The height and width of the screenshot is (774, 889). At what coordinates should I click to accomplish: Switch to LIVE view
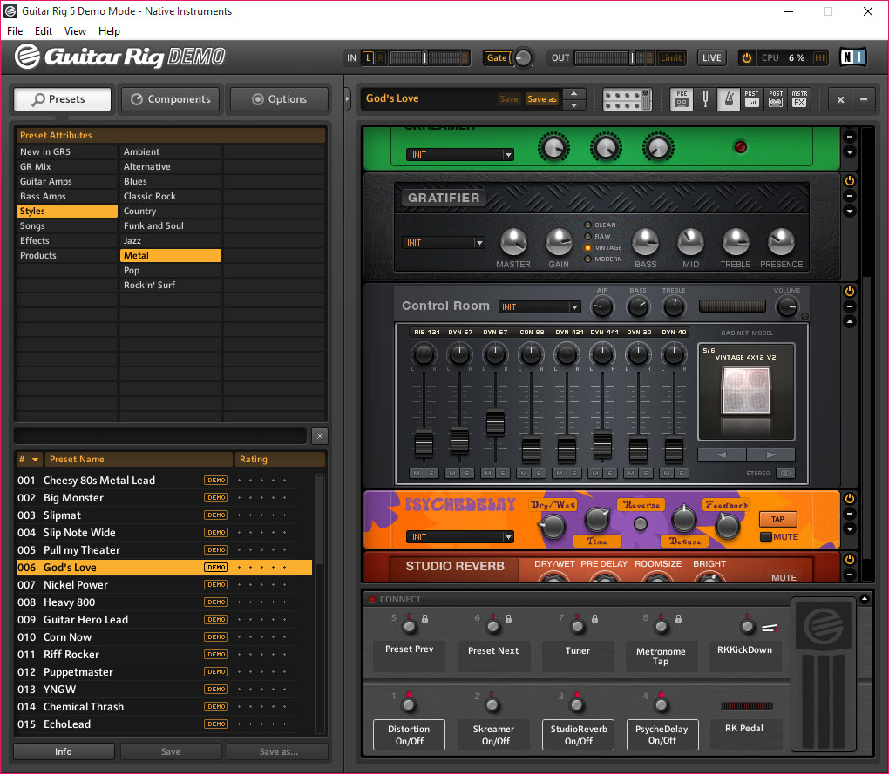711,57
